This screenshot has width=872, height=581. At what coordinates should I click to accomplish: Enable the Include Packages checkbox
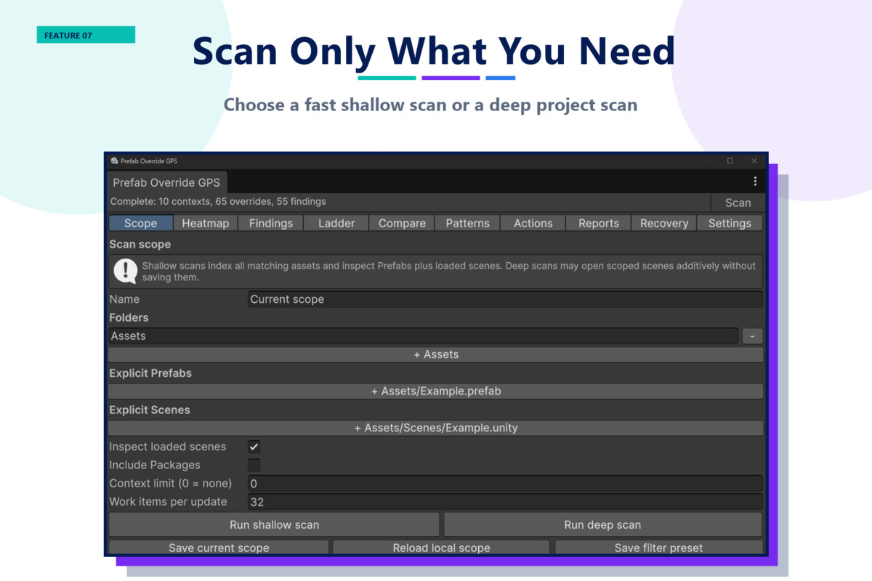click(x=254, y=465)
